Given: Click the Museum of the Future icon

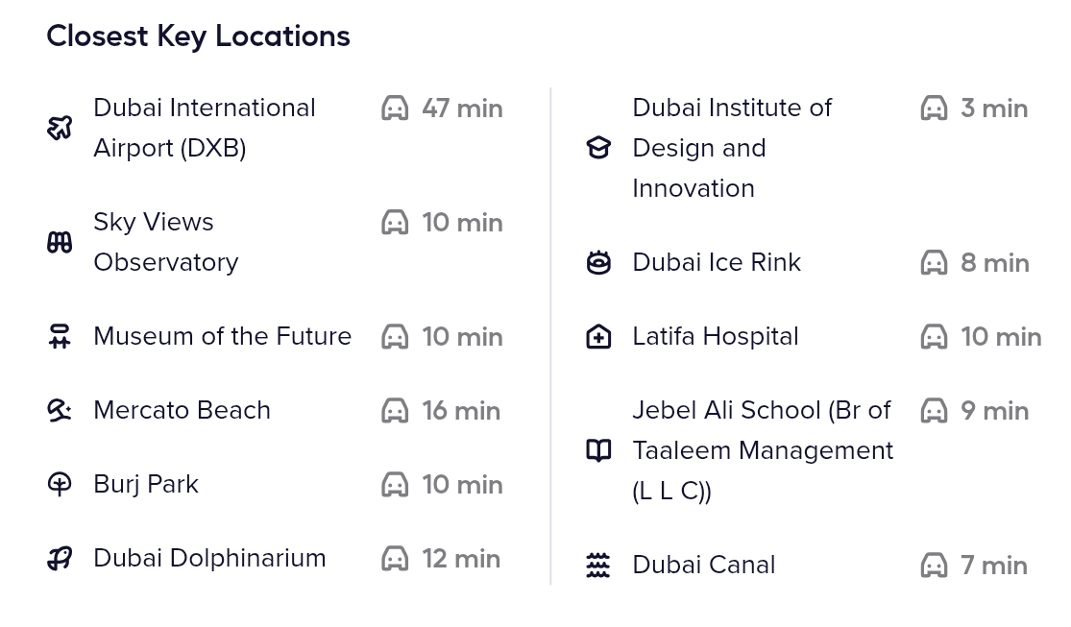Looking at the screenshot, I should 60,336.
